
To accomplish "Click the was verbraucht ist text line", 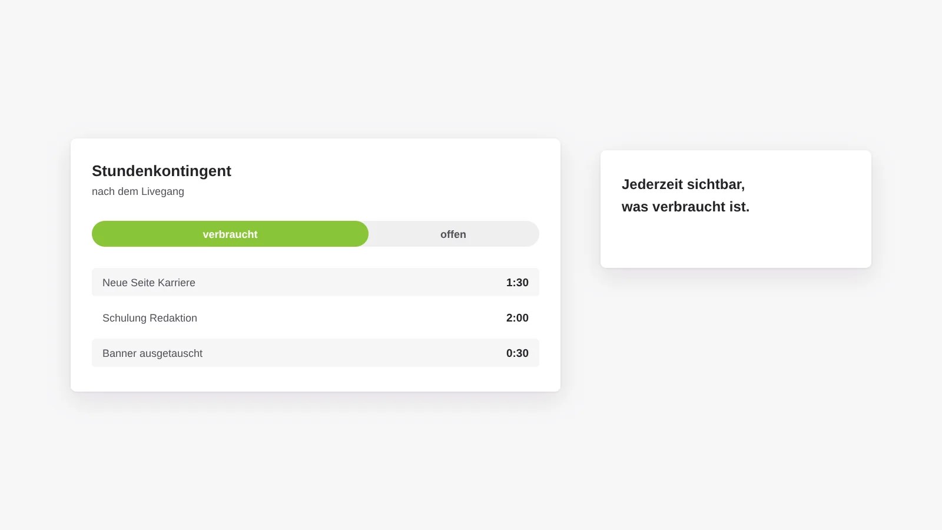I will (685, 207).
